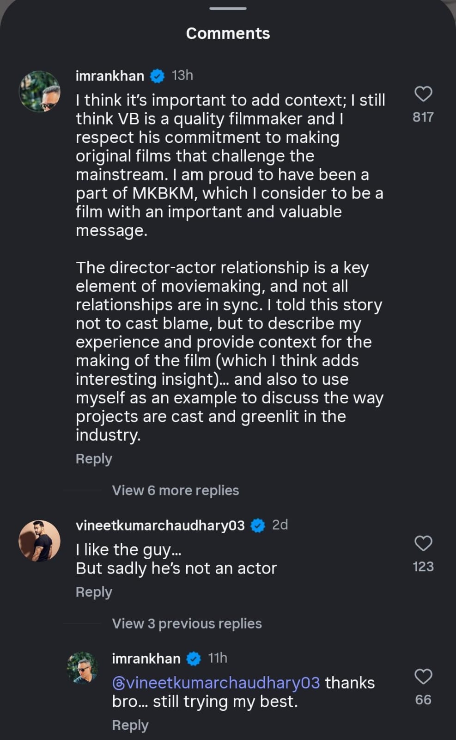
Task: Open imrankhan username in the top comment
Action: click(x=110, y=75)
